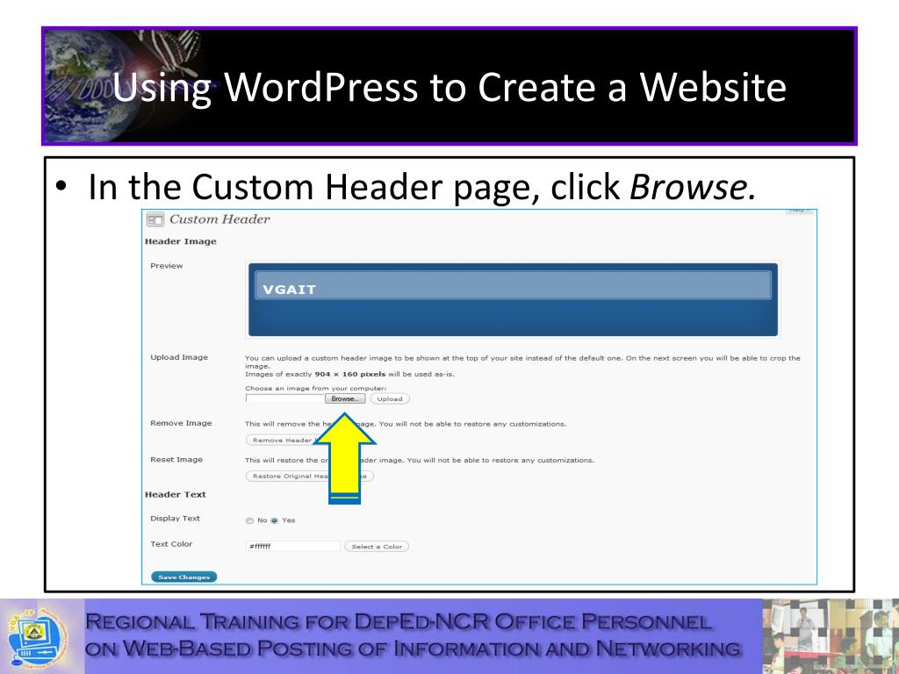The height and width of the screenshot is (674, 899).
Task: Select the No radio for Display Text
Action: point(249,520)
